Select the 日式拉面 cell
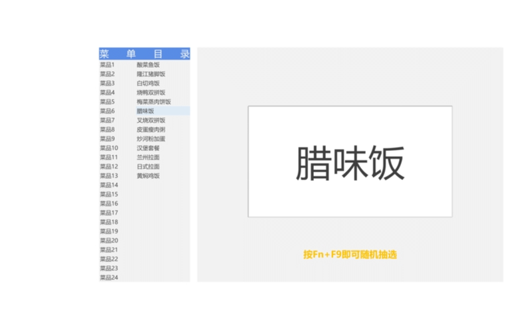531x319 pixels. [x=148, y=167]
